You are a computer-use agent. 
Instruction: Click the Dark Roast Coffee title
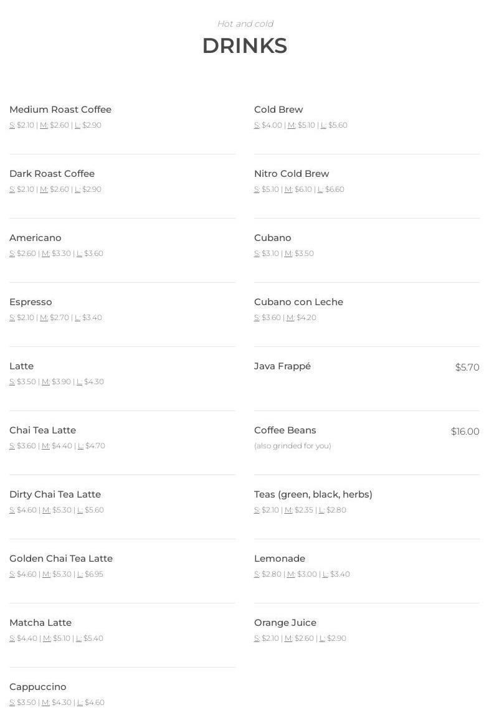pyautogui.click(x=52, y=174)
